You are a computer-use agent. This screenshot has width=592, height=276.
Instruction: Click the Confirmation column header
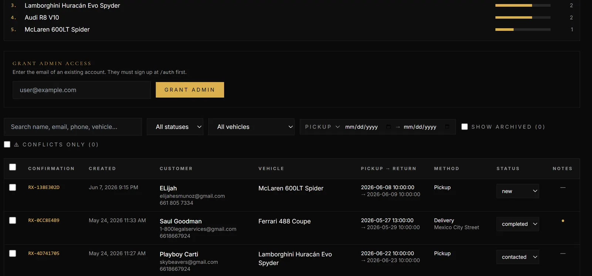(x=51, y=169)
